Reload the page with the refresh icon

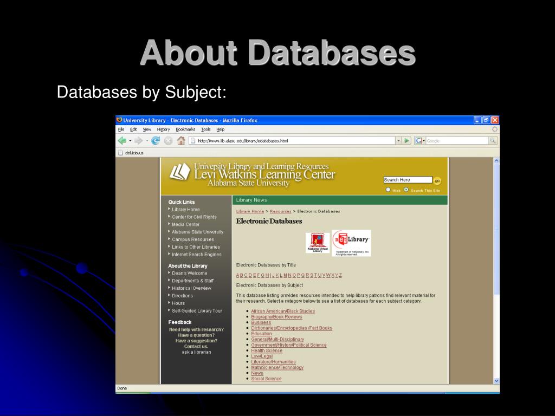coord(156,141)
